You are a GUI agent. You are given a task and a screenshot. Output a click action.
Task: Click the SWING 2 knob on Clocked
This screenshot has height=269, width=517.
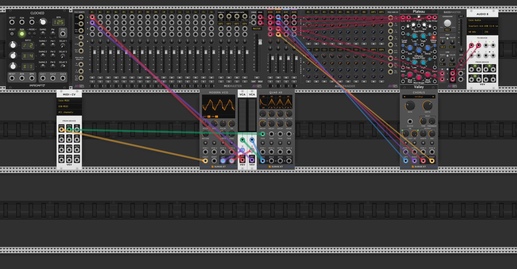tap(43, 56)
